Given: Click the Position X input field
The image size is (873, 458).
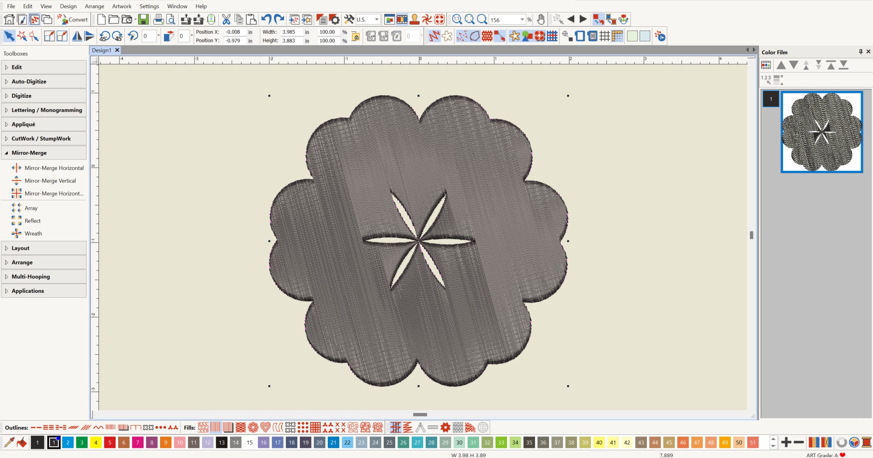Looking at the screenshot, I should click(234, 32).
